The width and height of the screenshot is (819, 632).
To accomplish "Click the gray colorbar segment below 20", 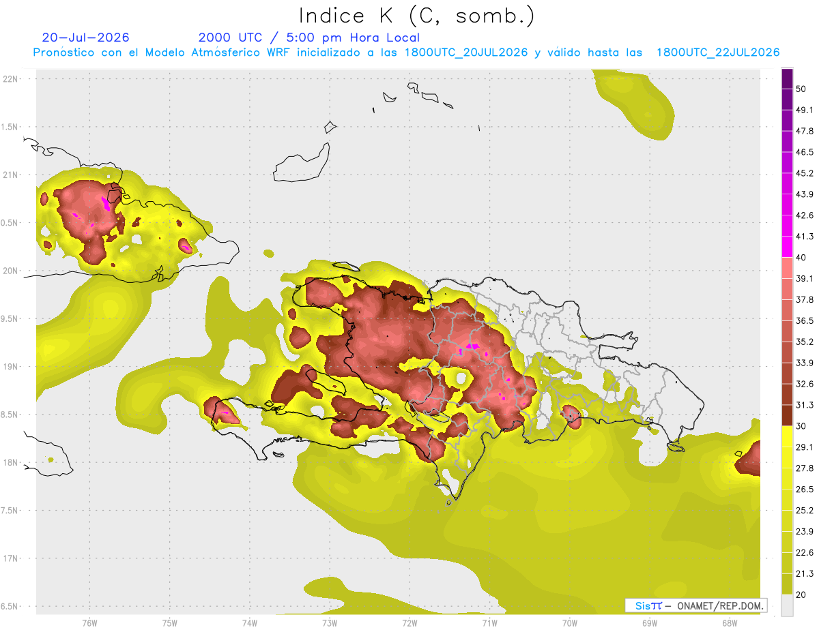I will point(787,605).
